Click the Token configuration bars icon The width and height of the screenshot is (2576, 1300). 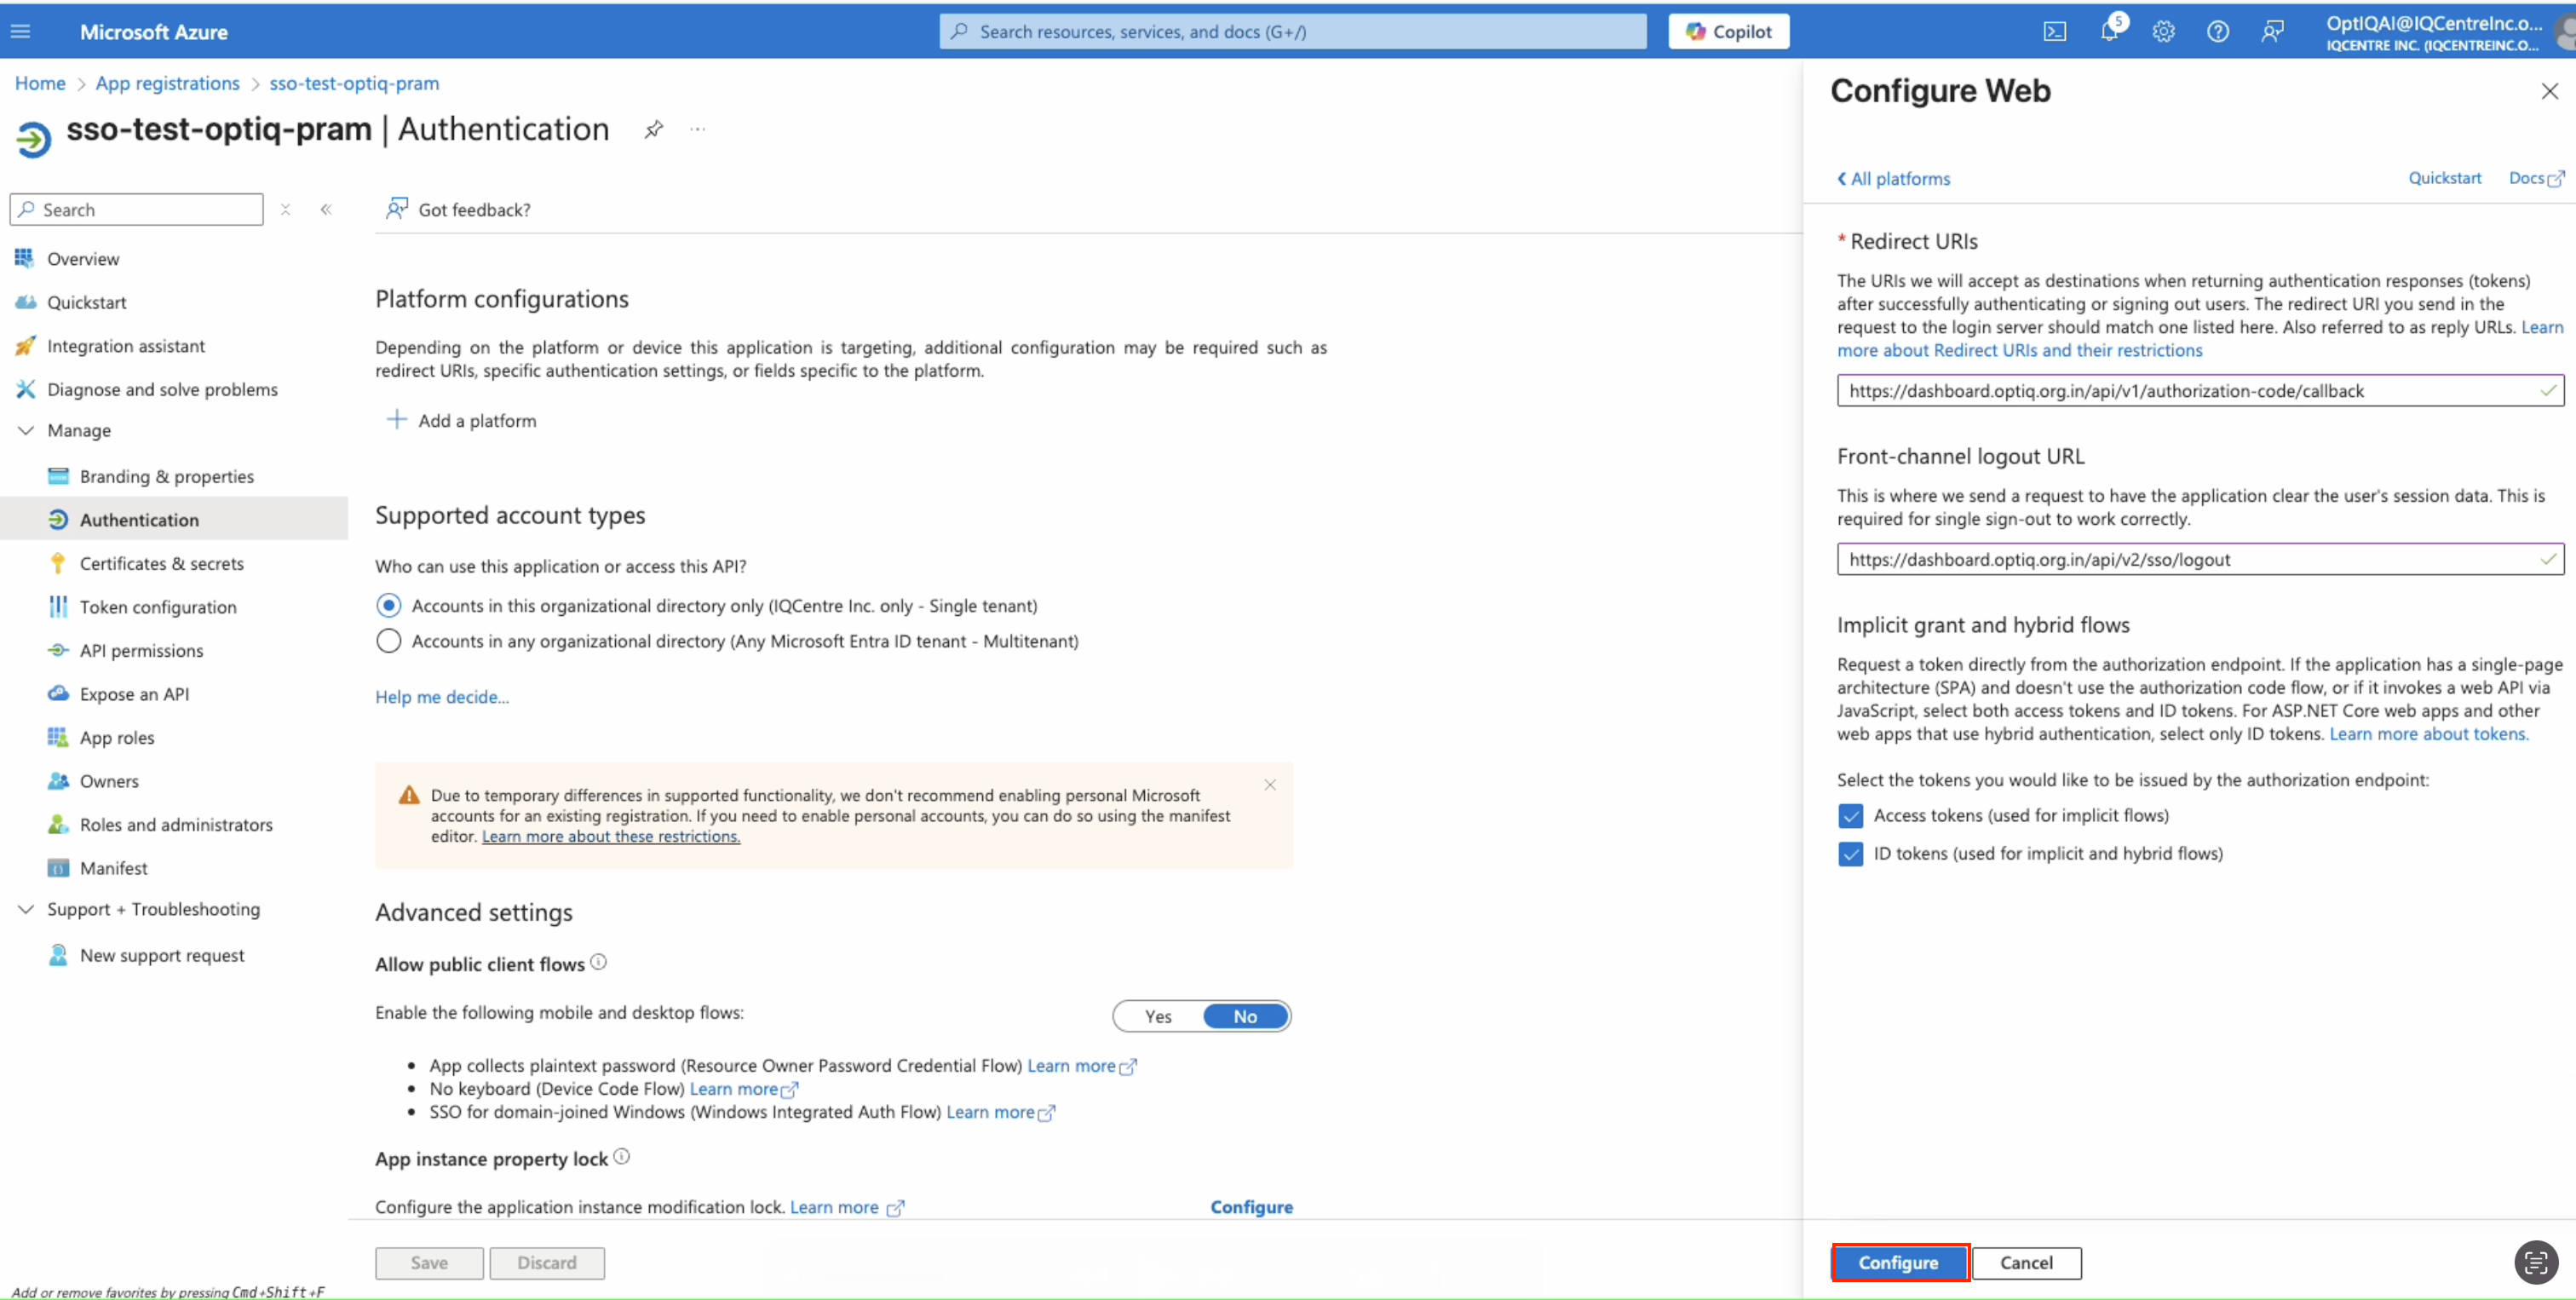click(x=58, y=606)
